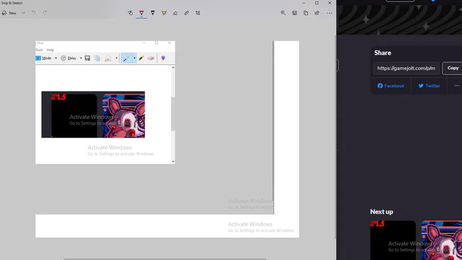
Task: Save the snip with Save as icon
Action: tap(294, 13)
